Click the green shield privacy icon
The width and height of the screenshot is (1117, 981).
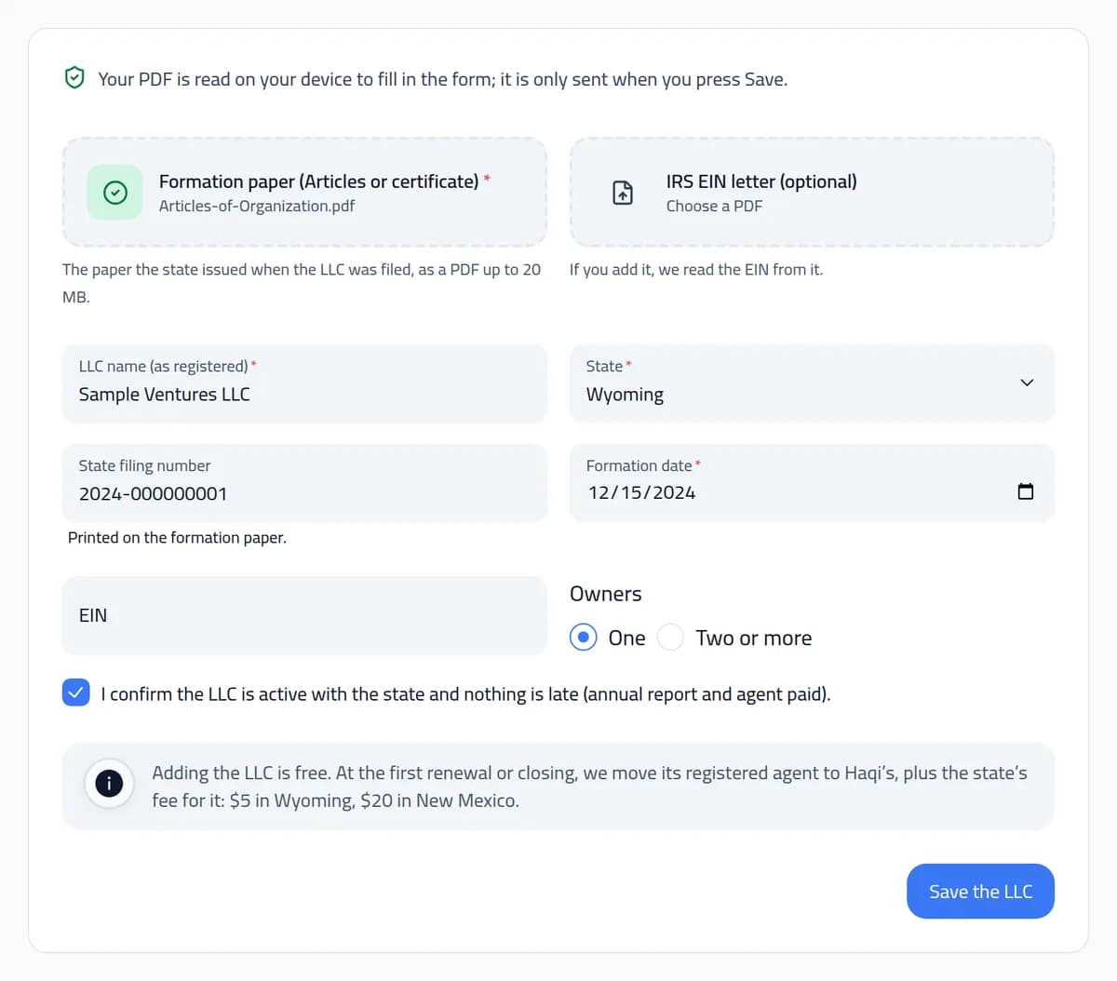[74, 78]
